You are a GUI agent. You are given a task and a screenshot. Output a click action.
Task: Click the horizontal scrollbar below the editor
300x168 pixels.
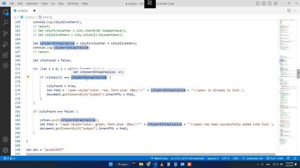pyautogui.click(x=151, y=154)
